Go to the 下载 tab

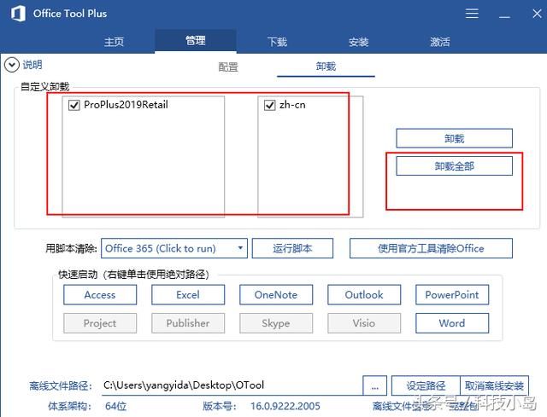(277, 42)
